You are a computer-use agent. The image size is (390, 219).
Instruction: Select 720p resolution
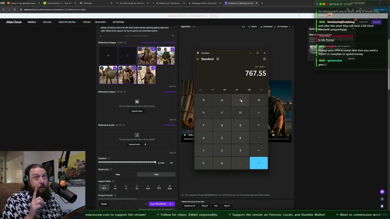pyautogui.click(x=156, y=175)
